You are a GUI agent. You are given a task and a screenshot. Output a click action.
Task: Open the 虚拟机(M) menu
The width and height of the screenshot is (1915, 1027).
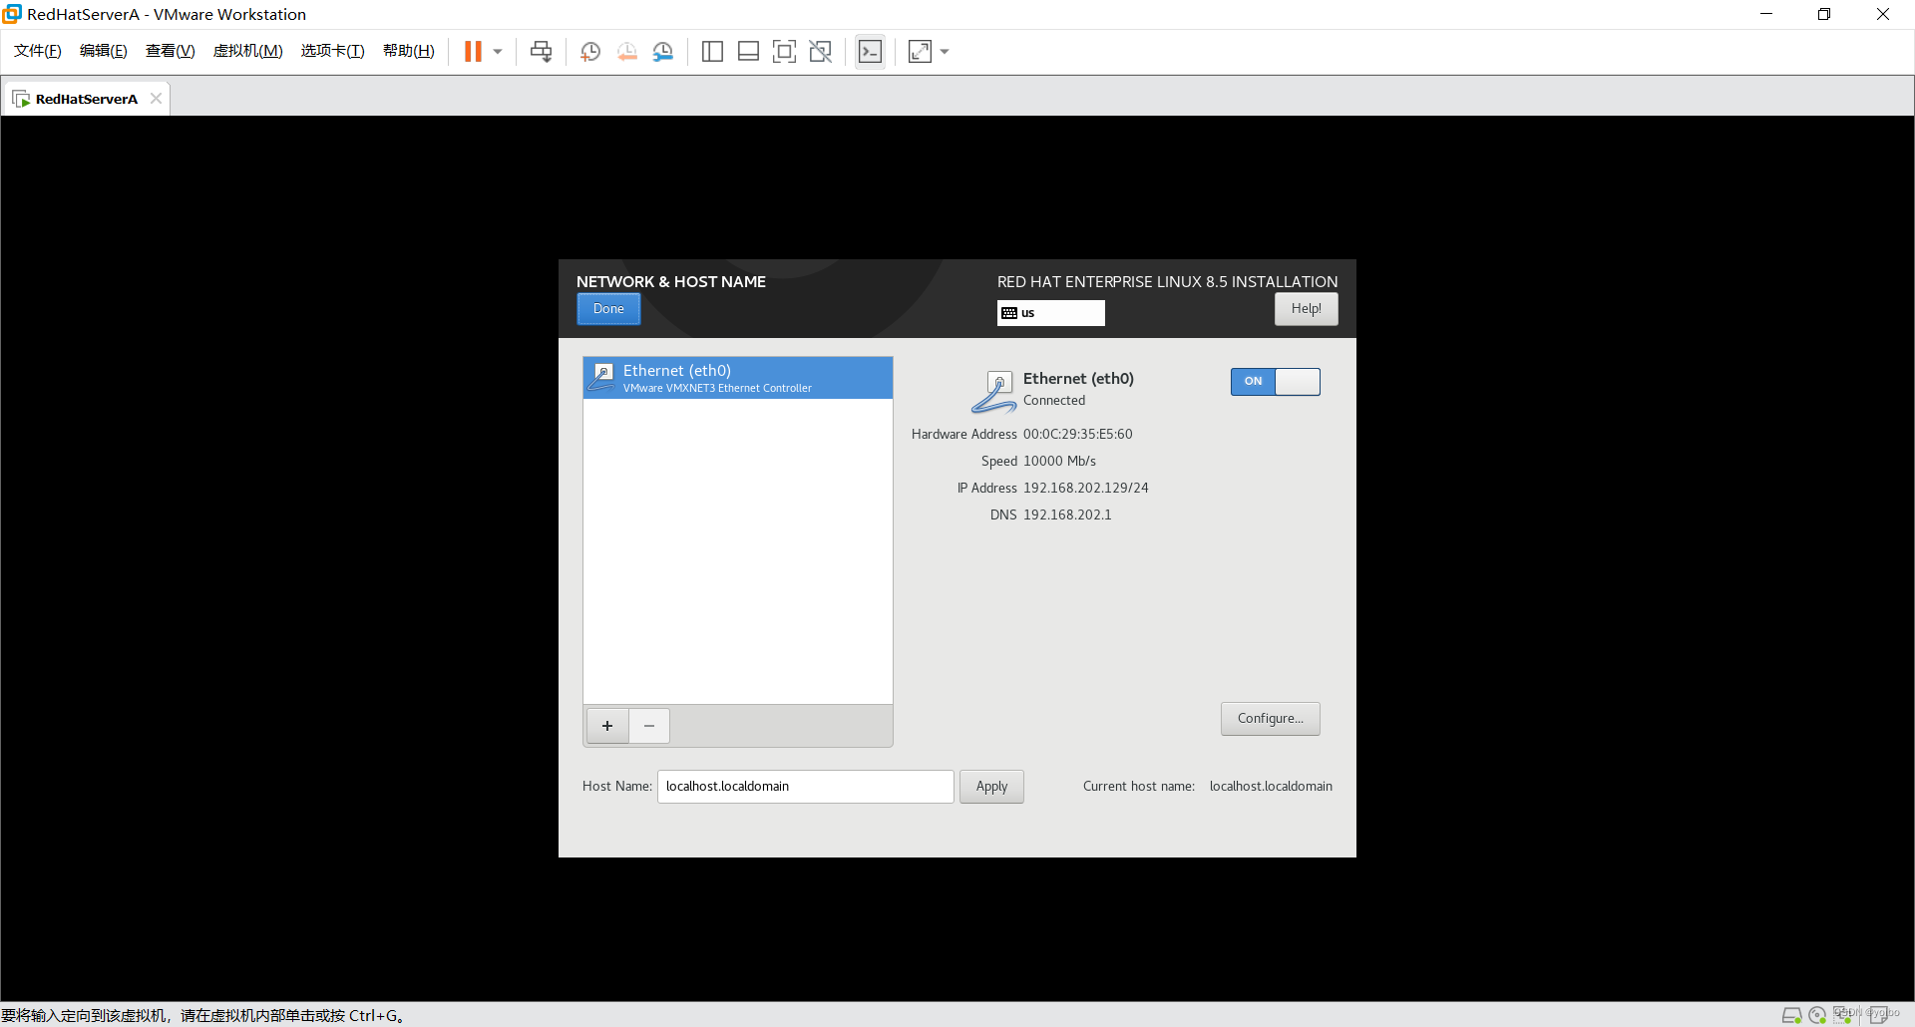point(248,51)
